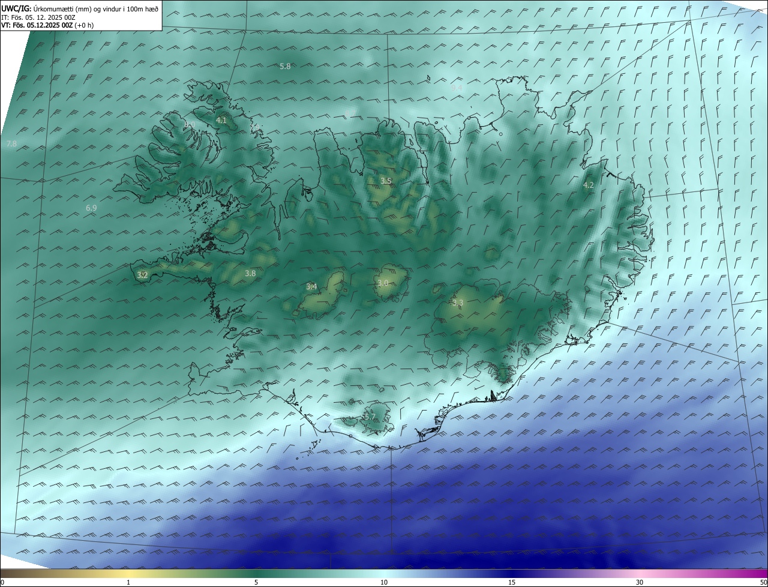Screen dimensions: 768x587
Task: Click the 3.2 value on the western peninsula
Action: click(142, 275)
